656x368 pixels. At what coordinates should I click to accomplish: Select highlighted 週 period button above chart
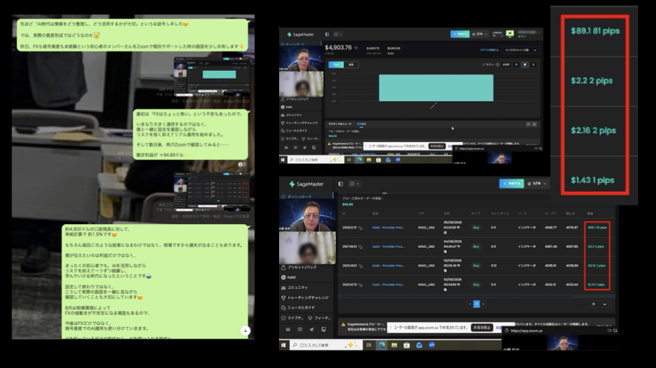tap(525, 65)
